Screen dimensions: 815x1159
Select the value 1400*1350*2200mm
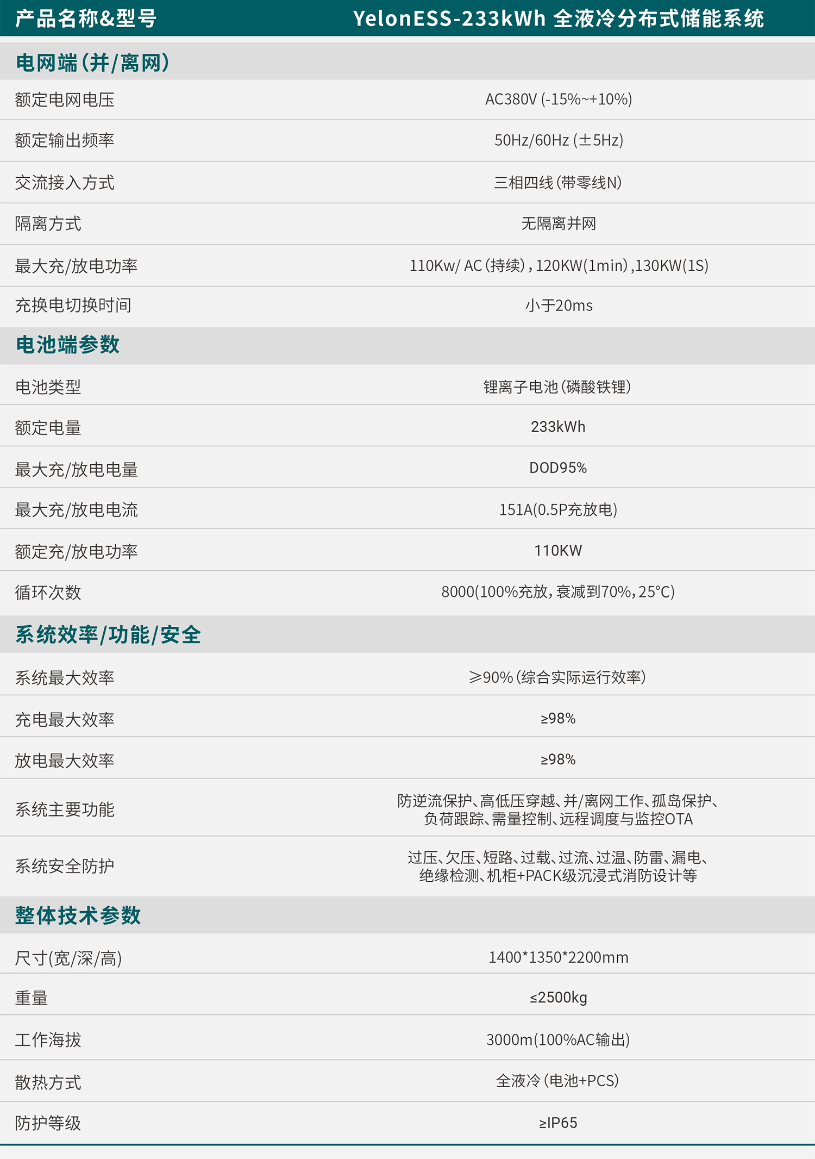click(x=559, y=957)
